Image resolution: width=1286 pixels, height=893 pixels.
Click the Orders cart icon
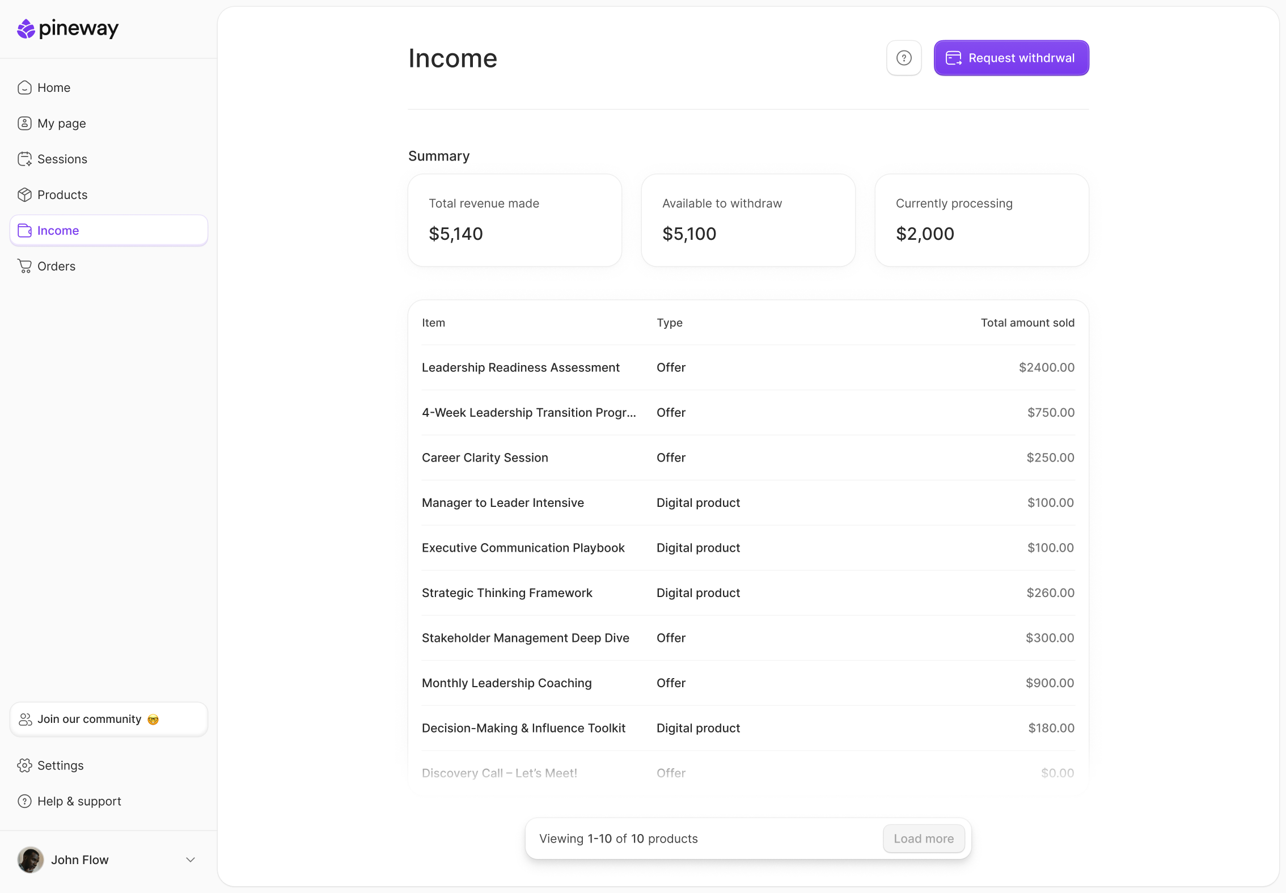(24, 266)
